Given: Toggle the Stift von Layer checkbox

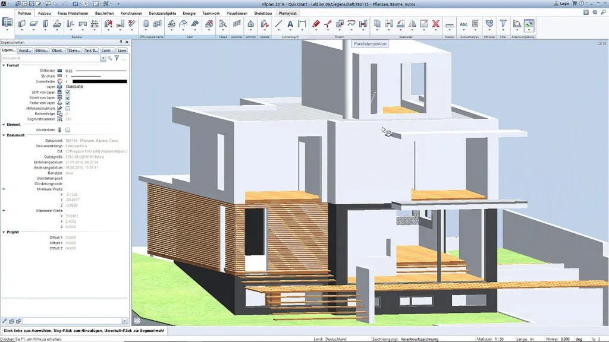Looking at the screenshot, I should click(68, 92).
